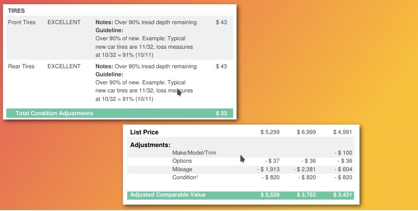The height and width of the screenshot is (211, 418).
Task: Click the List Price row label
Action: [x=144, y=133]
